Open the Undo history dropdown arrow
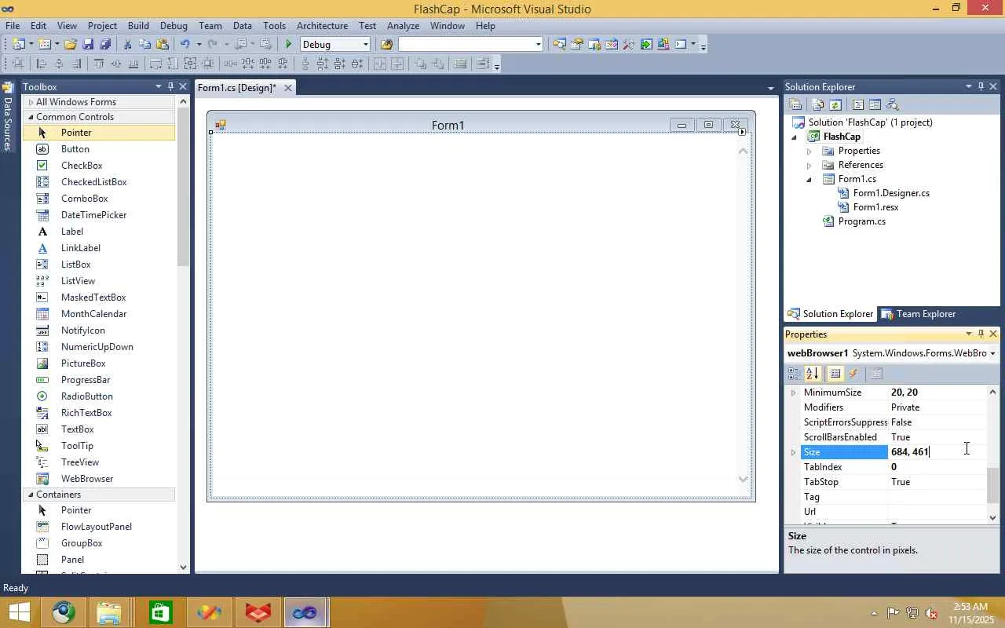Image resolution: width=1005 pixels, height=628 pixels. (x=199, y=45)
